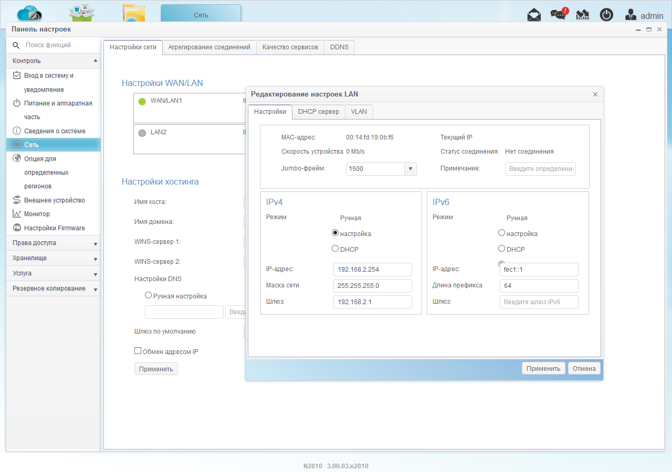Screen dimensions: 672x472
Task: Open the resource monitor chart icon
Action: click(x=583, y=15)
